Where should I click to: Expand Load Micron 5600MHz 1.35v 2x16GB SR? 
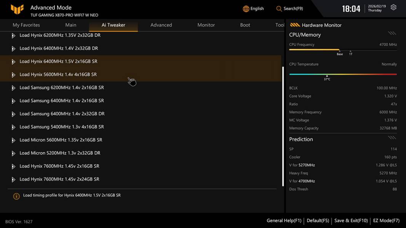13,140
